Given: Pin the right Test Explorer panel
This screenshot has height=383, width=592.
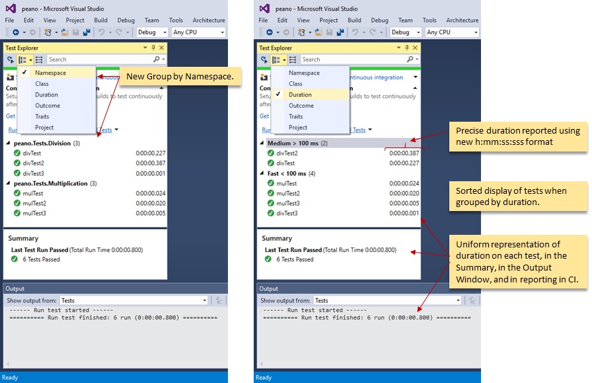Looking at the screenshot, I should (x=407, y=48).
